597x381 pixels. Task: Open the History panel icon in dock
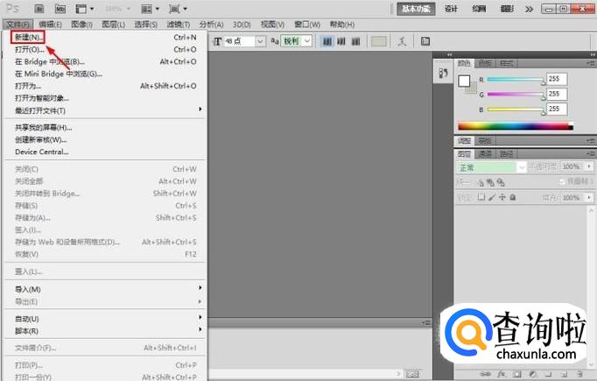[443, 73]
